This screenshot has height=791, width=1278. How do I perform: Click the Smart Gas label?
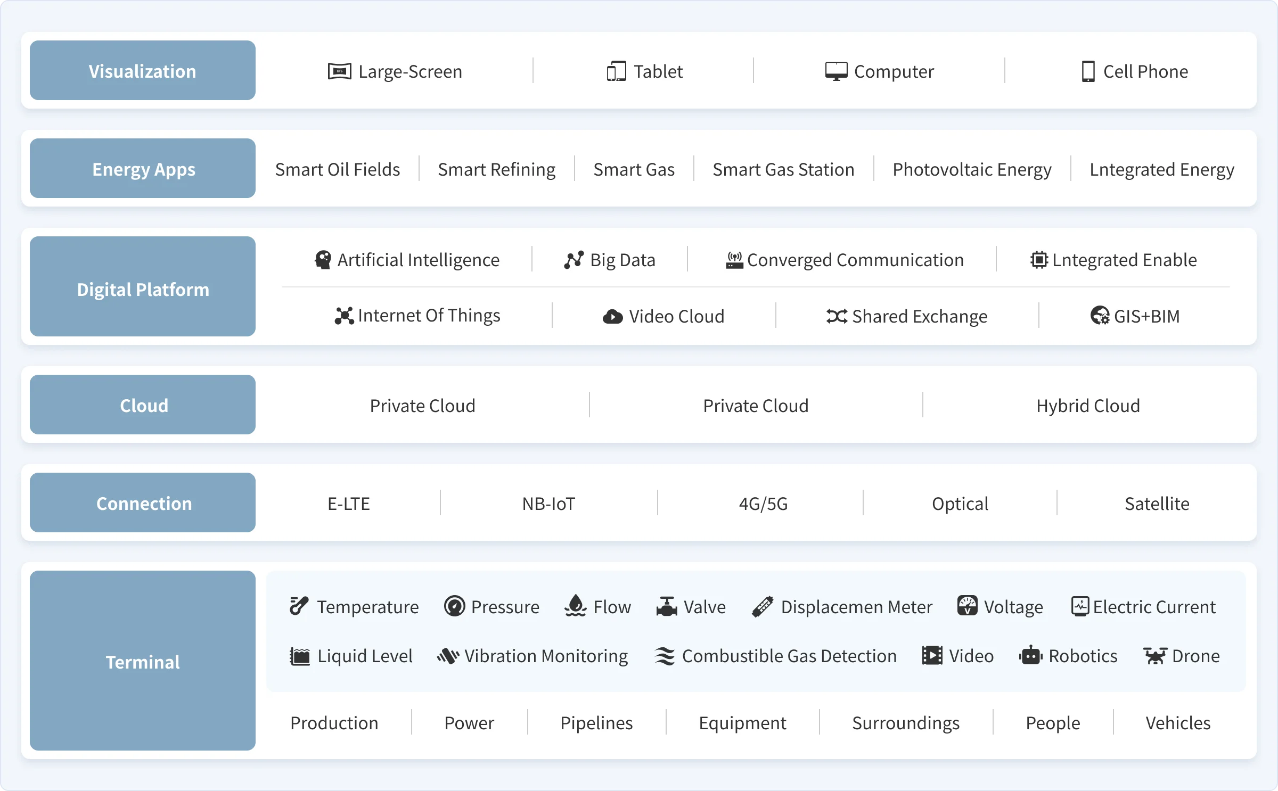634,169
